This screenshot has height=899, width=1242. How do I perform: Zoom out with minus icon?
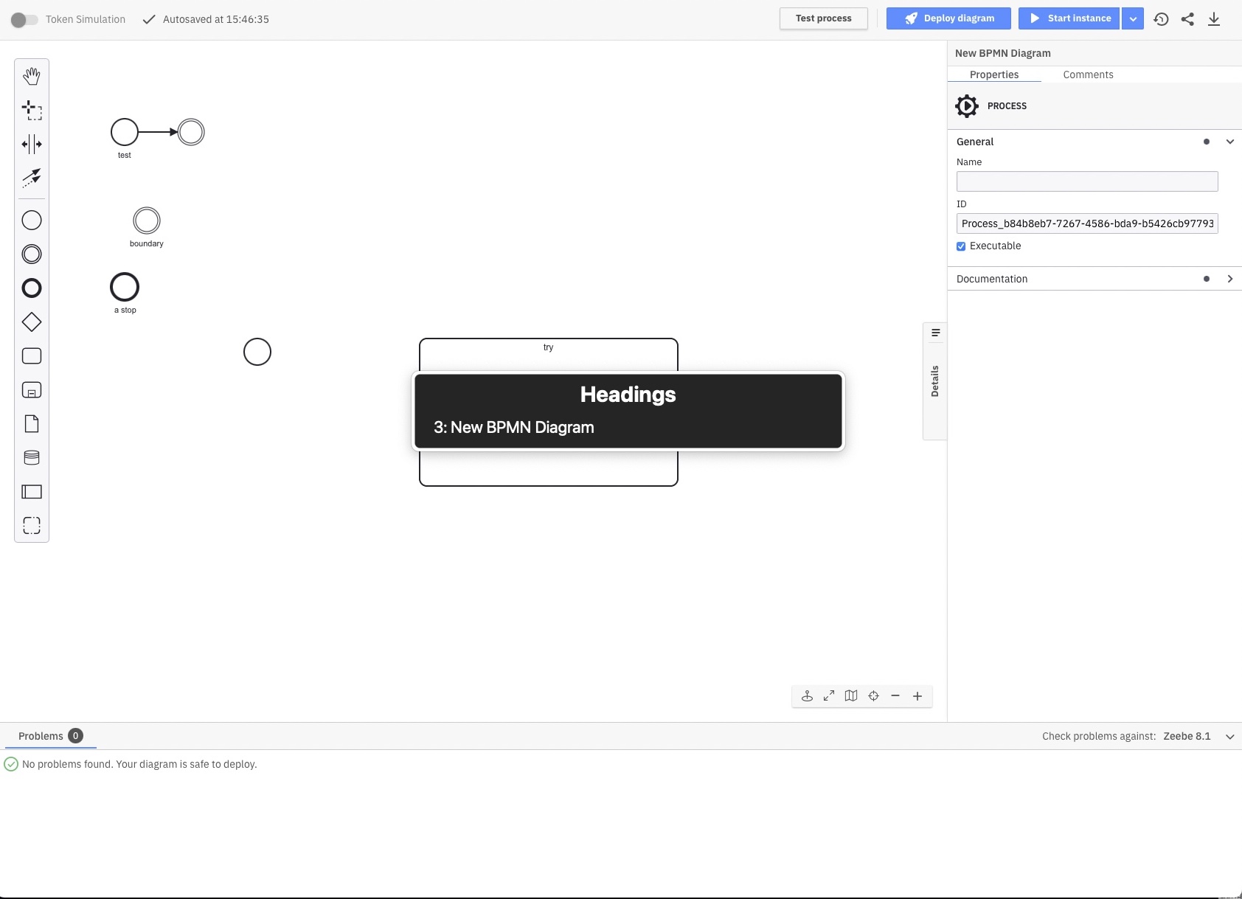[895, 696]
